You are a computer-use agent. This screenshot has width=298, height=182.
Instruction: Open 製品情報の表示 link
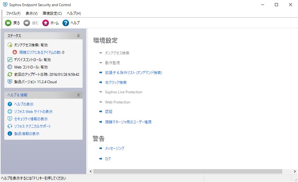point(27,134)
